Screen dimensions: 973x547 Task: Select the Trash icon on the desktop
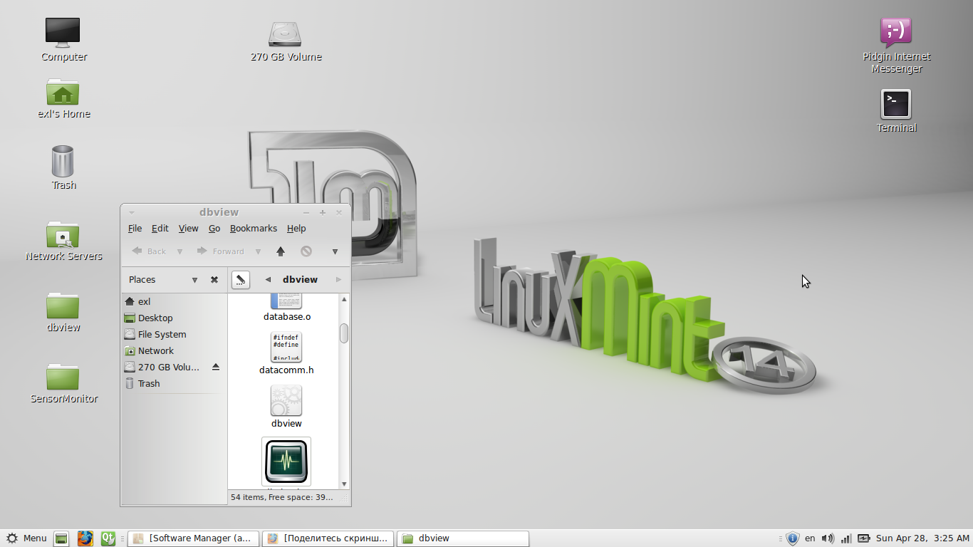(x=63, y=161)
